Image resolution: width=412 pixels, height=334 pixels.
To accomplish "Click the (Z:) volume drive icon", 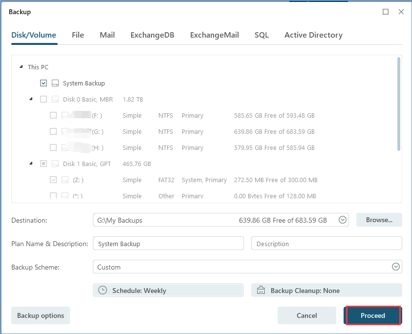I will 65,180.
